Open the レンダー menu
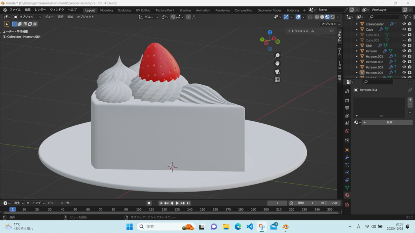The height and width of the screenshot is (233, 415). pyautogui.click(x=40, y=10)
